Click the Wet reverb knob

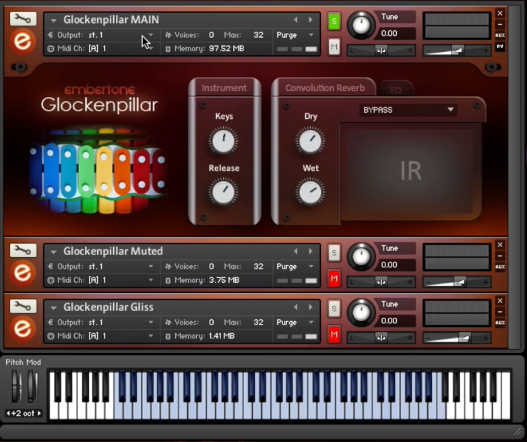click(310, 192)
